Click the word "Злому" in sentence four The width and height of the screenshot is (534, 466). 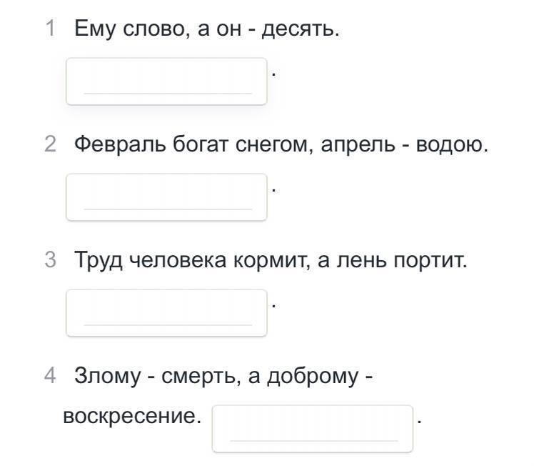click(x=107, y=377)
